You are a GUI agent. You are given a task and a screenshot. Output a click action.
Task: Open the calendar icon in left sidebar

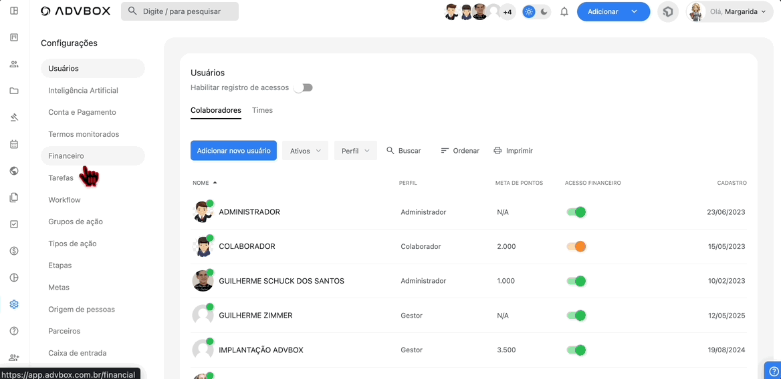14,144
